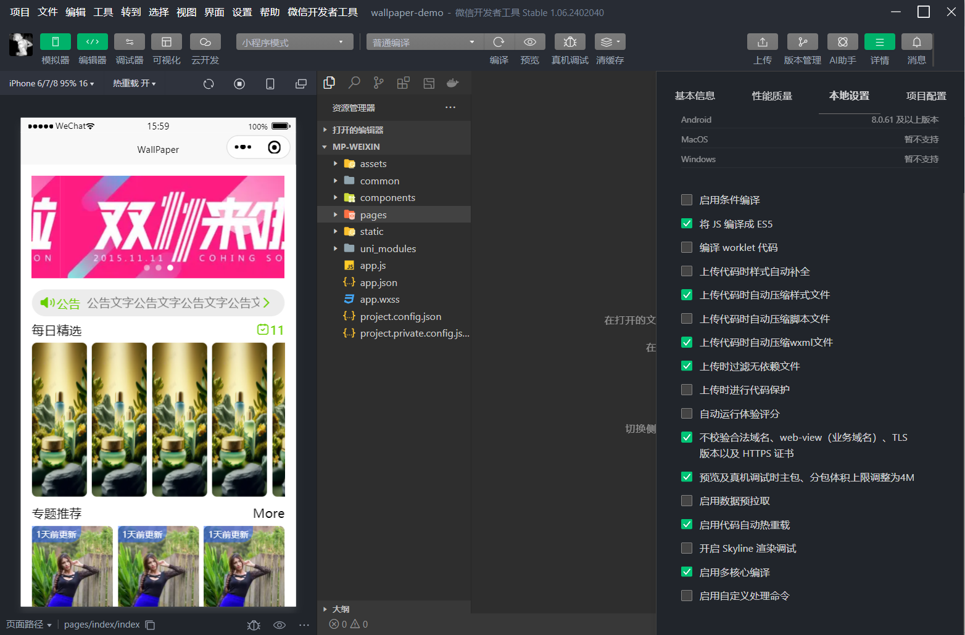Open source control branch icon in sidebar
Viewport: 965px width, 635px height.
coord(378,83)
